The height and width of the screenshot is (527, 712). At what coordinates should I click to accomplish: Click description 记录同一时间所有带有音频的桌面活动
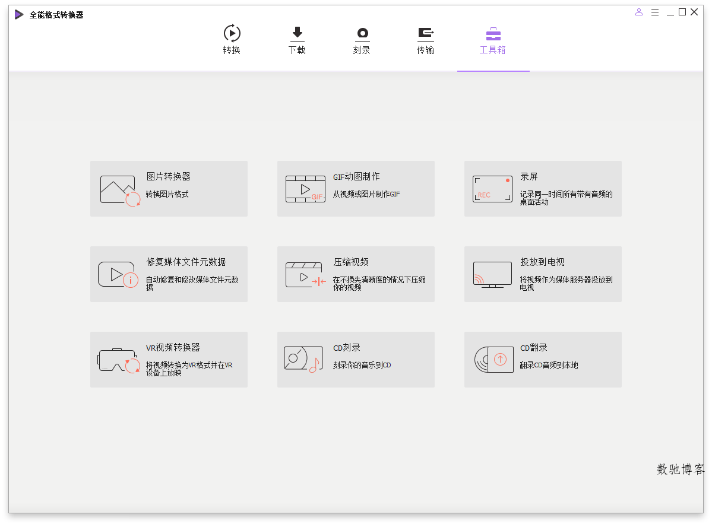pyautogui.click(x=567, y=198)
